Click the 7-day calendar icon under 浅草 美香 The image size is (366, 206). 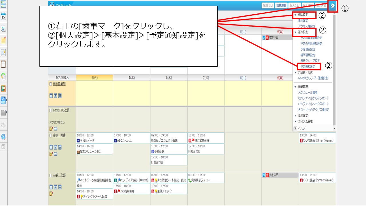tap(55, 147)
